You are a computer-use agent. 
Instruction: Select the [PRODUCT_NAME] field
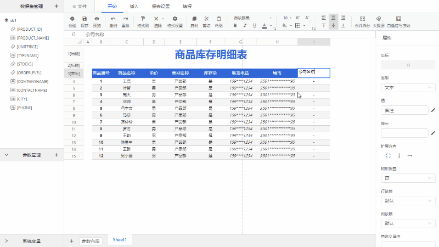30,38
